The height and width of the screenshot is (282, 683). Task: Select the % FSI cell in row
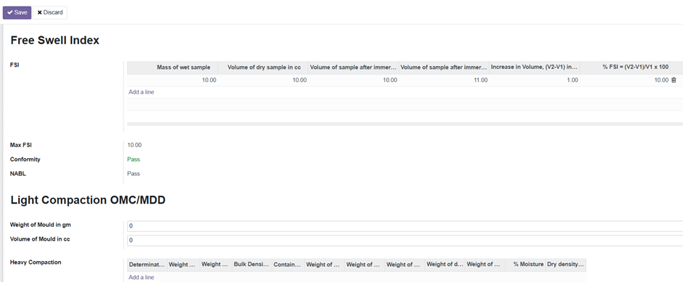pyautogui.click(x=625, y=80)
